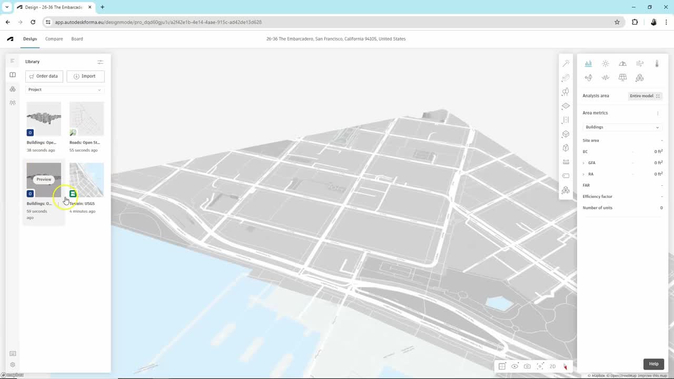Click the library filter sliders icon
This screenshot has height=379, width=674.
coord(100,62)
